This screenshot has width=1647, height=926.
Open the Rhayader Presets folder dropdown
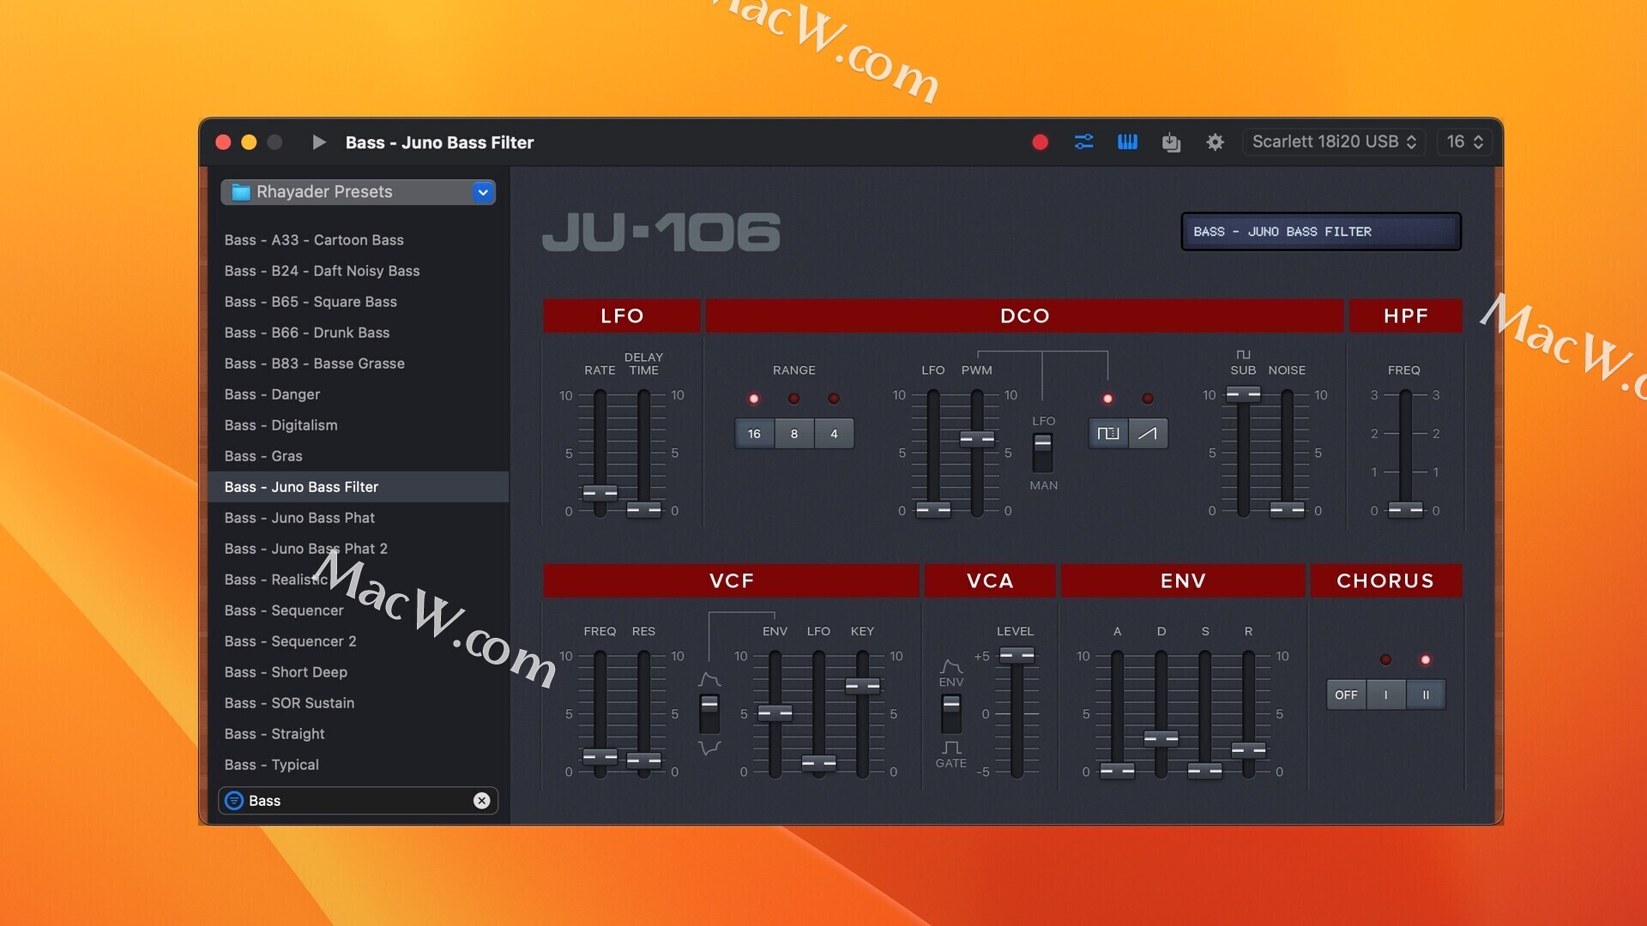click(358, 192)
